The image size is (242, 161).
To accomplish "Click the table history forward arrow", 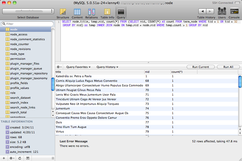I will coord(210,11).
